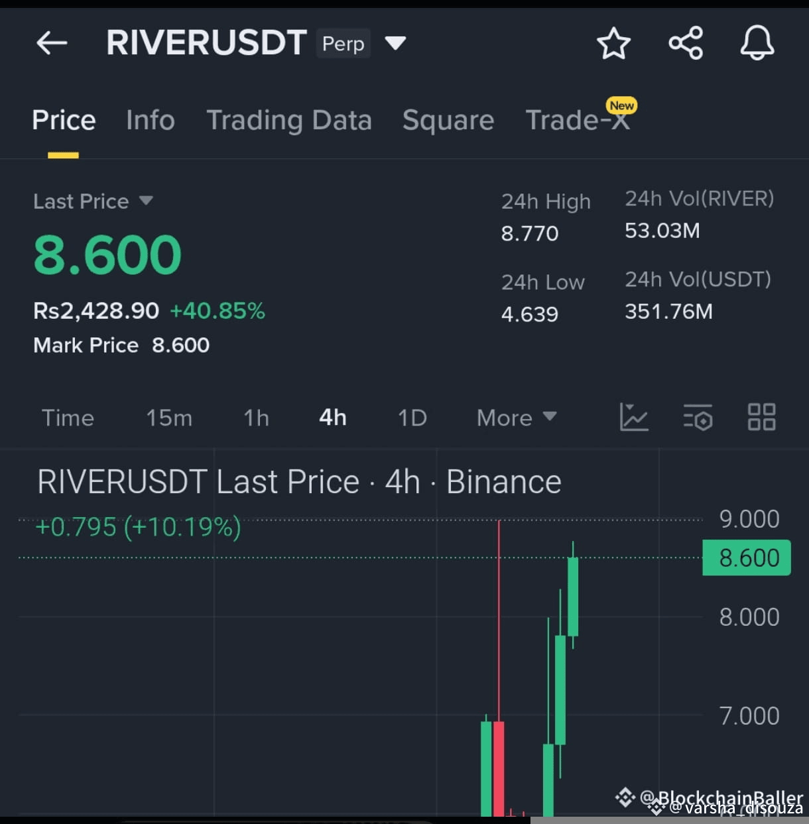
Task: Select the 4h interval
Action: point(333,418)
